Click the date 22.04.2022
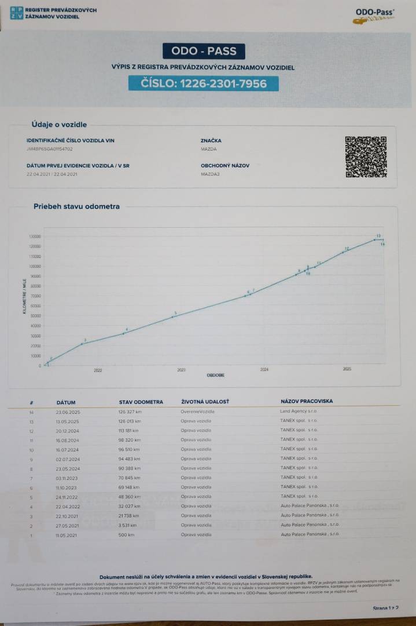This screenshot has width=416, height=626. (x=68, y=507)
